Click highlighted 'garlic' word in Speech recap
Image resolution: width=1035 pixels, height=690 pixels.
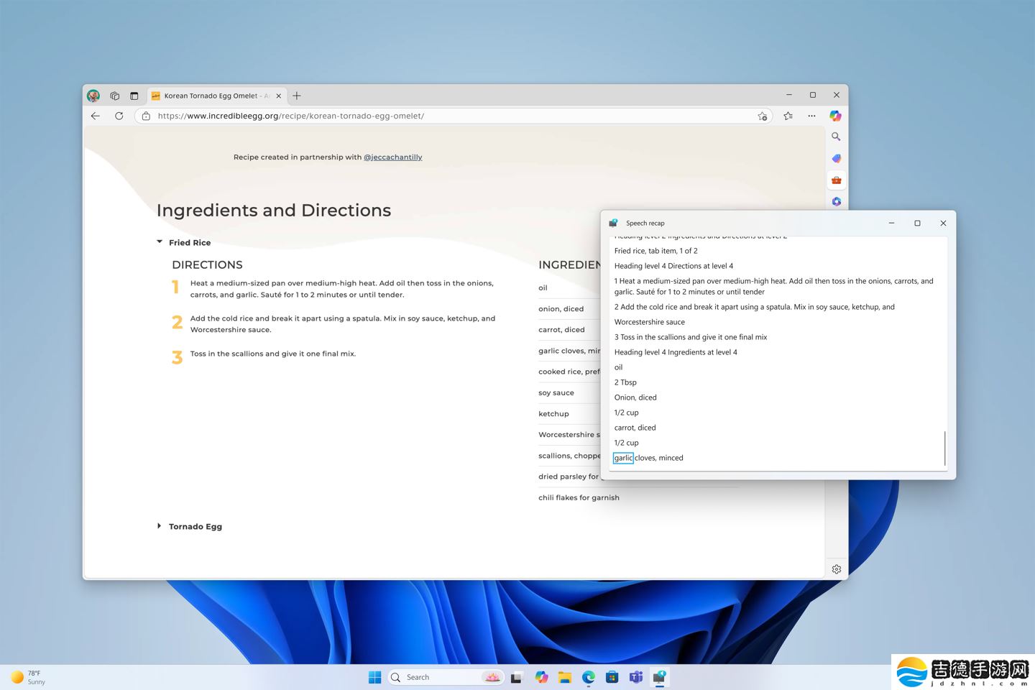623,458
